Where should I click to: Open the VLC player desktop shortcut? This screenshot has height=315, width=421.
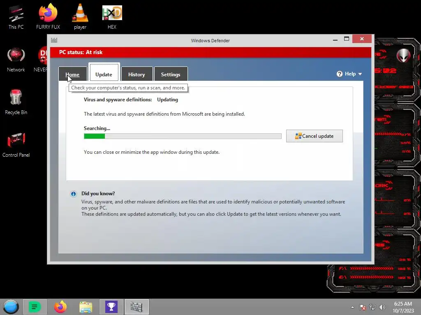tap(80, 16)
